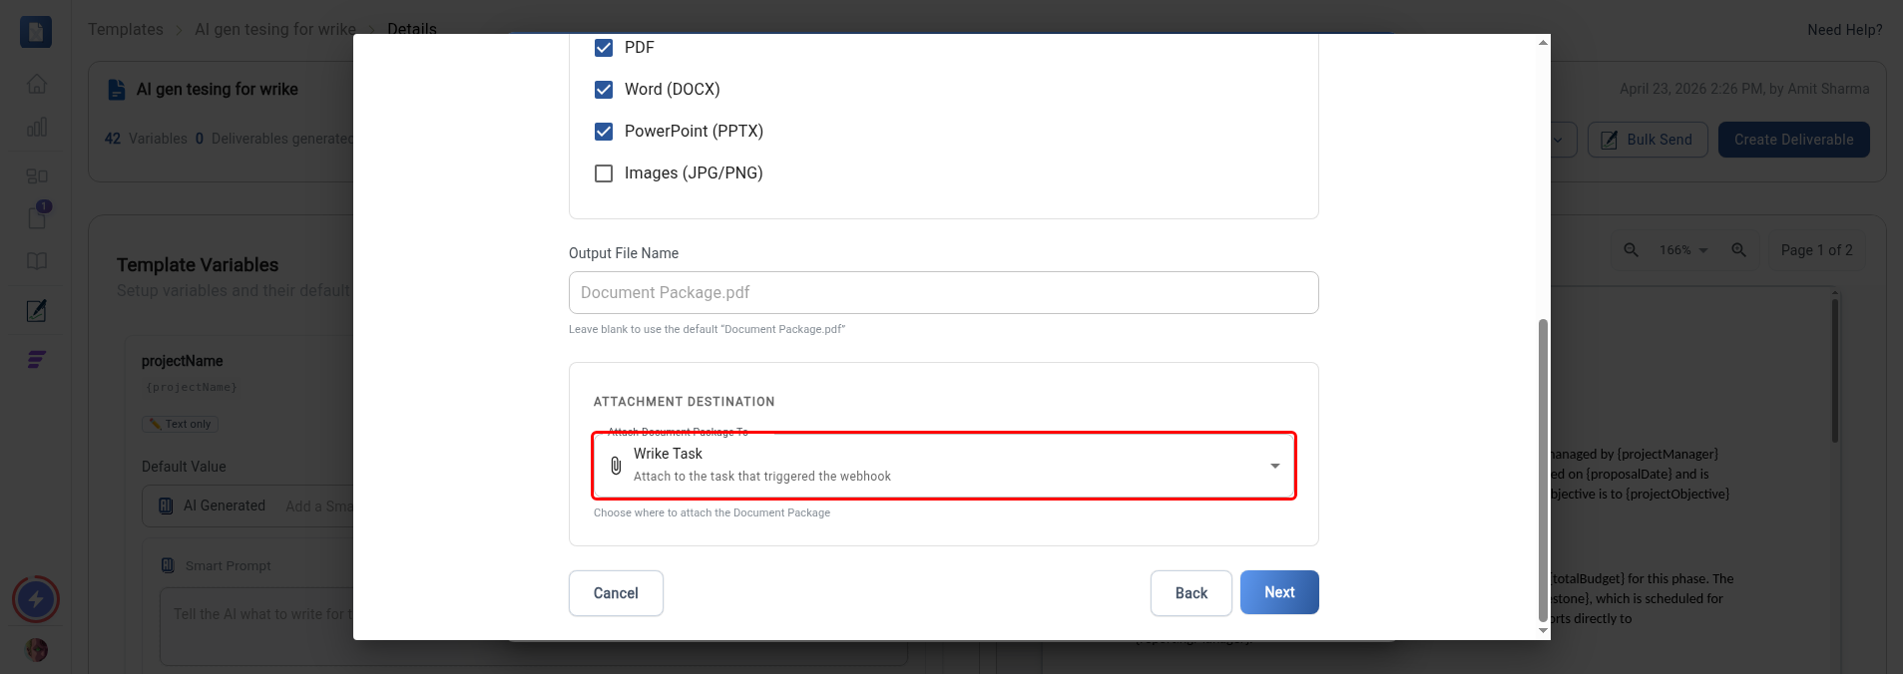This screenshot has width=1903, height=674.
Task: Click the paperclip icon in attachment dropdown
Action: point(616,466)
